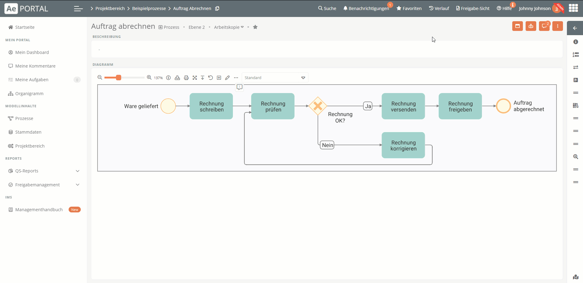Click the orange window view button
This screenshot has width=583, height=283.
click(517, 26)
